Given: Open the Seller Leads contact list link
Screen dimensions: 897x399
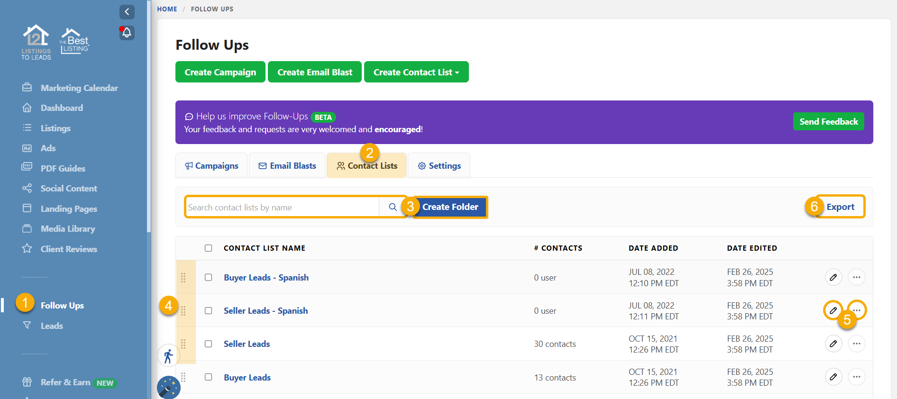Looking at the screenshot, I should click(247, 344).
